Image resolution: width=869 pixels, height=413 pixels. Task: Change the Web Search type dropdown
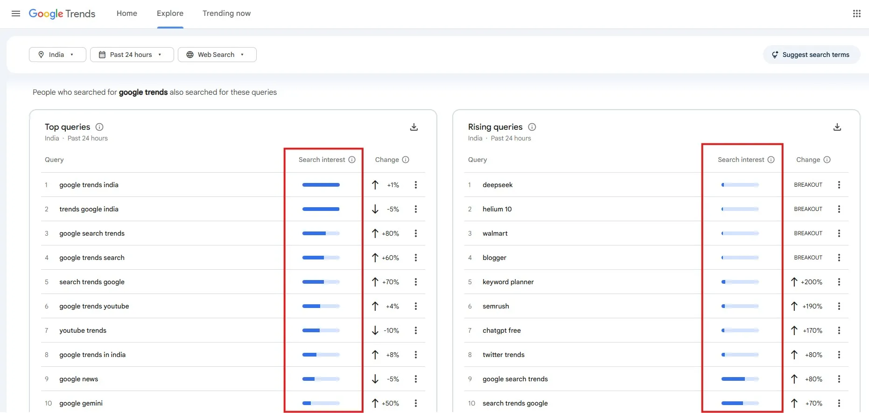[217, 55]
